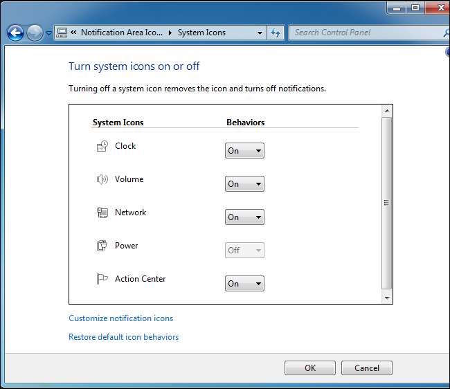Go back with the Back arrow button
This screenshot has width=450, height=389.
coord(15,33)
